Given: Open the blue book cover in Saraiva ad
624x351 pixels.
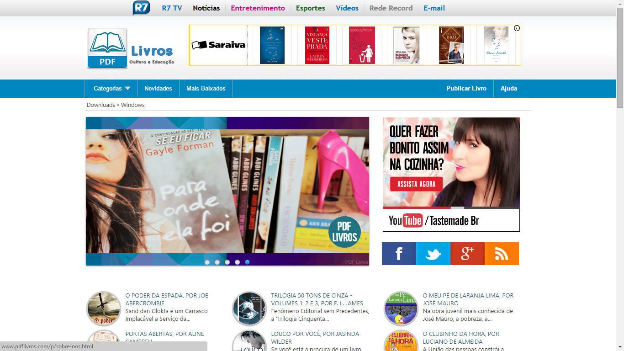Looking at the screenshot, I should click(x=272, y=45).
